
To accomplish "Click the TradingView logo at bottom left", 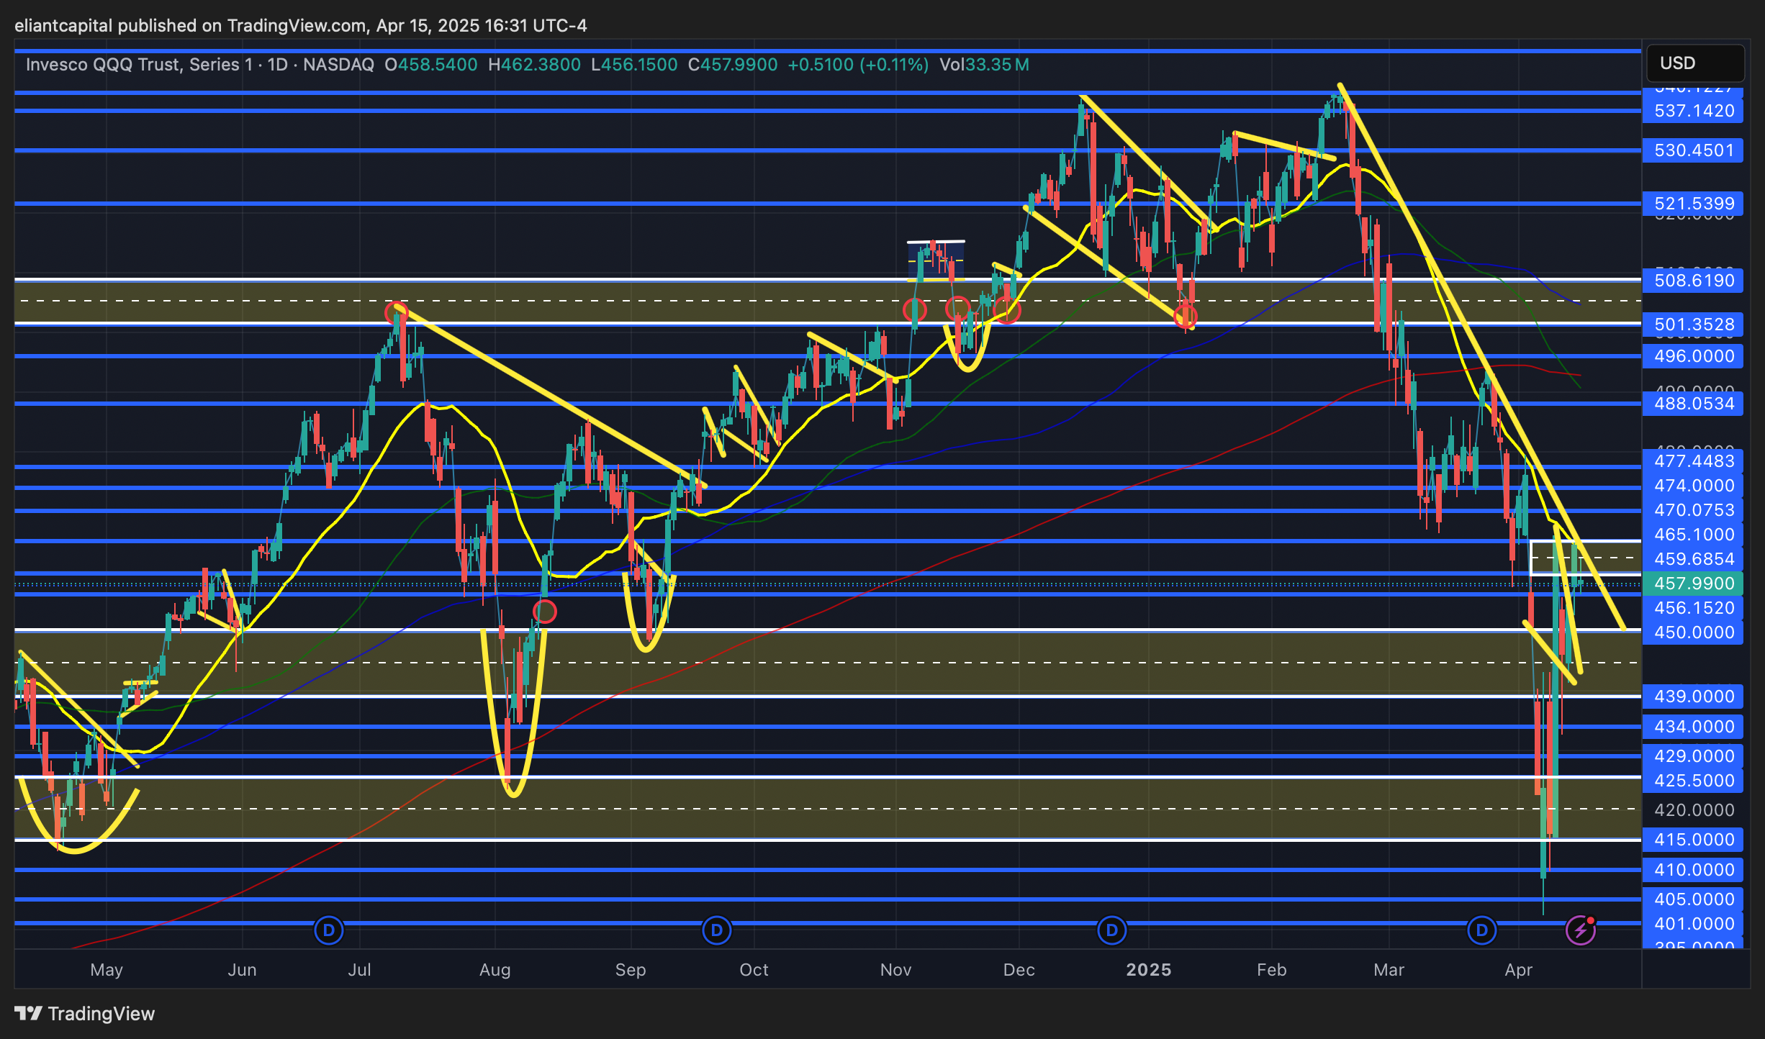I will [x=85, y=1013].
